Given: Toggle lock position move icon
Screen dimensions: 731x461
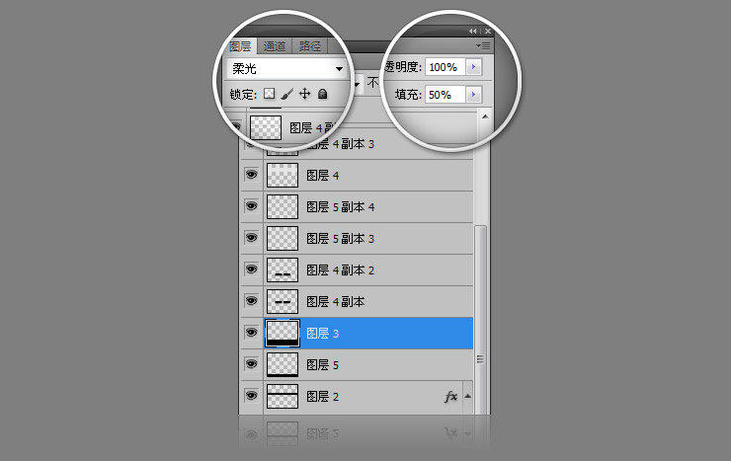Looking at the screenshot, I should 304,95.
